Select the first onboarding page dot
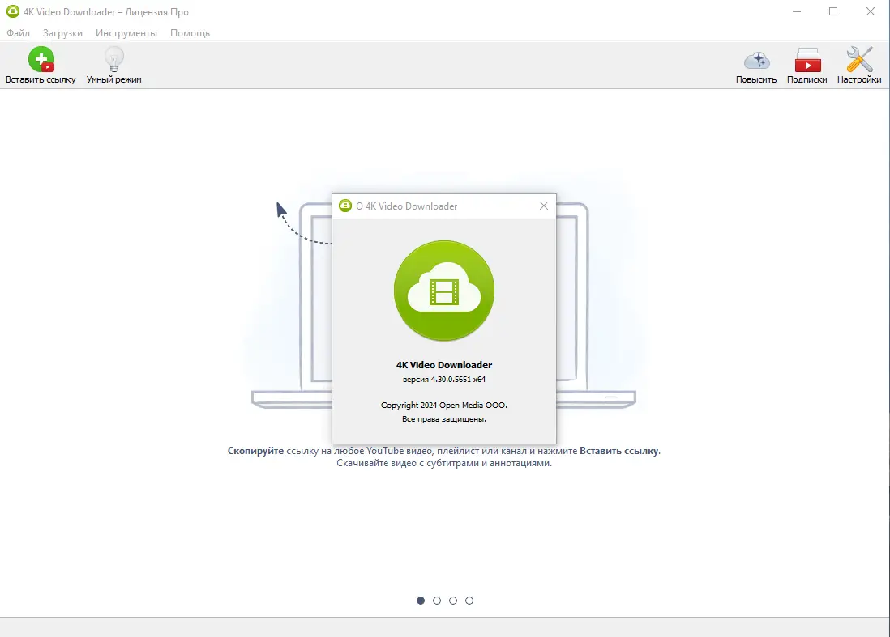890x637 pixels. click(x=421, y=601)
